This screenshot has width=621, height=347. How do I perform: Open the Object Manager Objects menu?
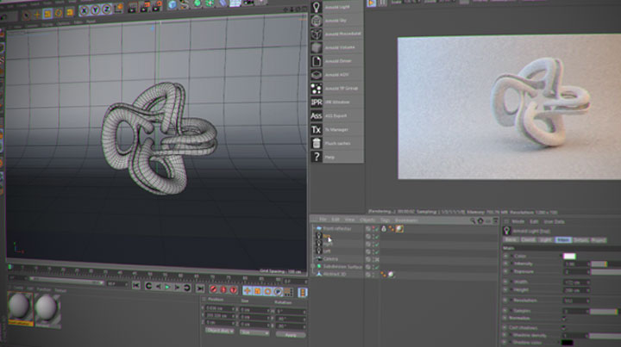[x=367, y=220]
